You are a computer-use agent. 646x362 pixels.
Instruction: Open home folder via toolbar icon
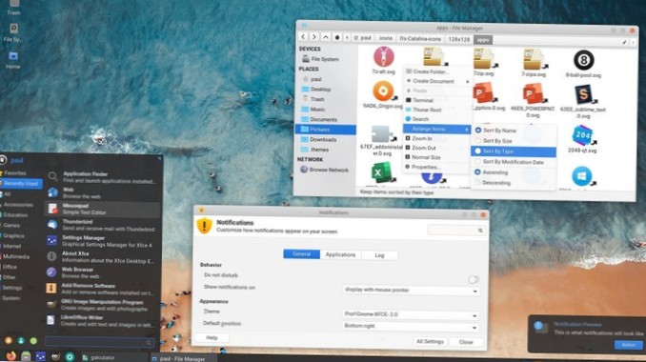tap(337, 37)
